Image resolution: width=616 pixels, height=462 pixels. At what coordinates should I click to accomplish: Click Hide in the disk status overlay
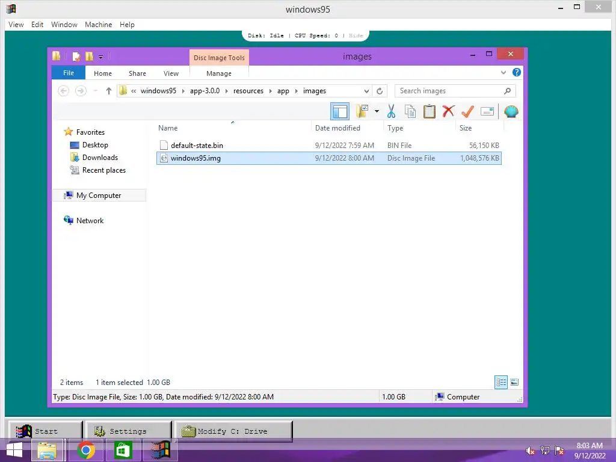click(x=356, y=35)
